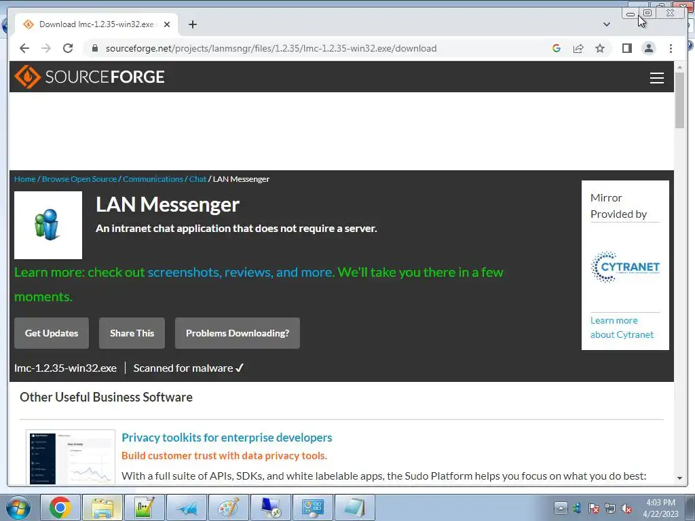Click Build customer trust with data privacy tools
Viewport: 695px width, 521px height.
[x=224, y=456]
